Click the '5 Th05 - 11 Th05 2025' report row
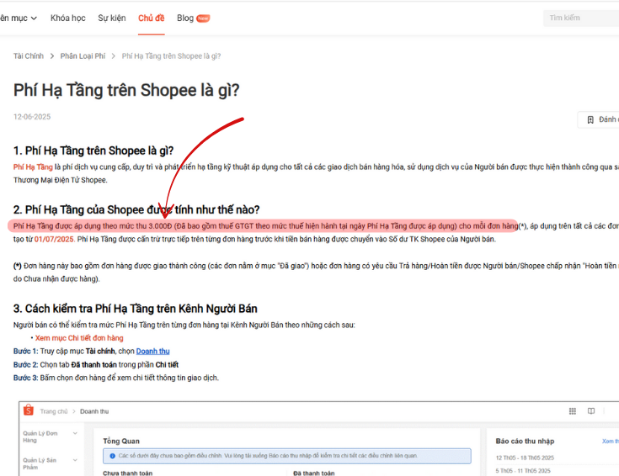The width and height of the screenshot is (619, 476). tap(523, 471)
